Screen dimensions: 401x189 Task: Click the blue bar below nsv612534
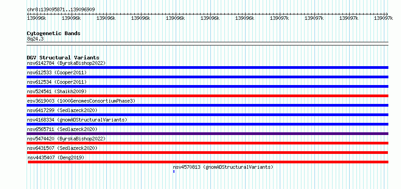click(207, 86)
